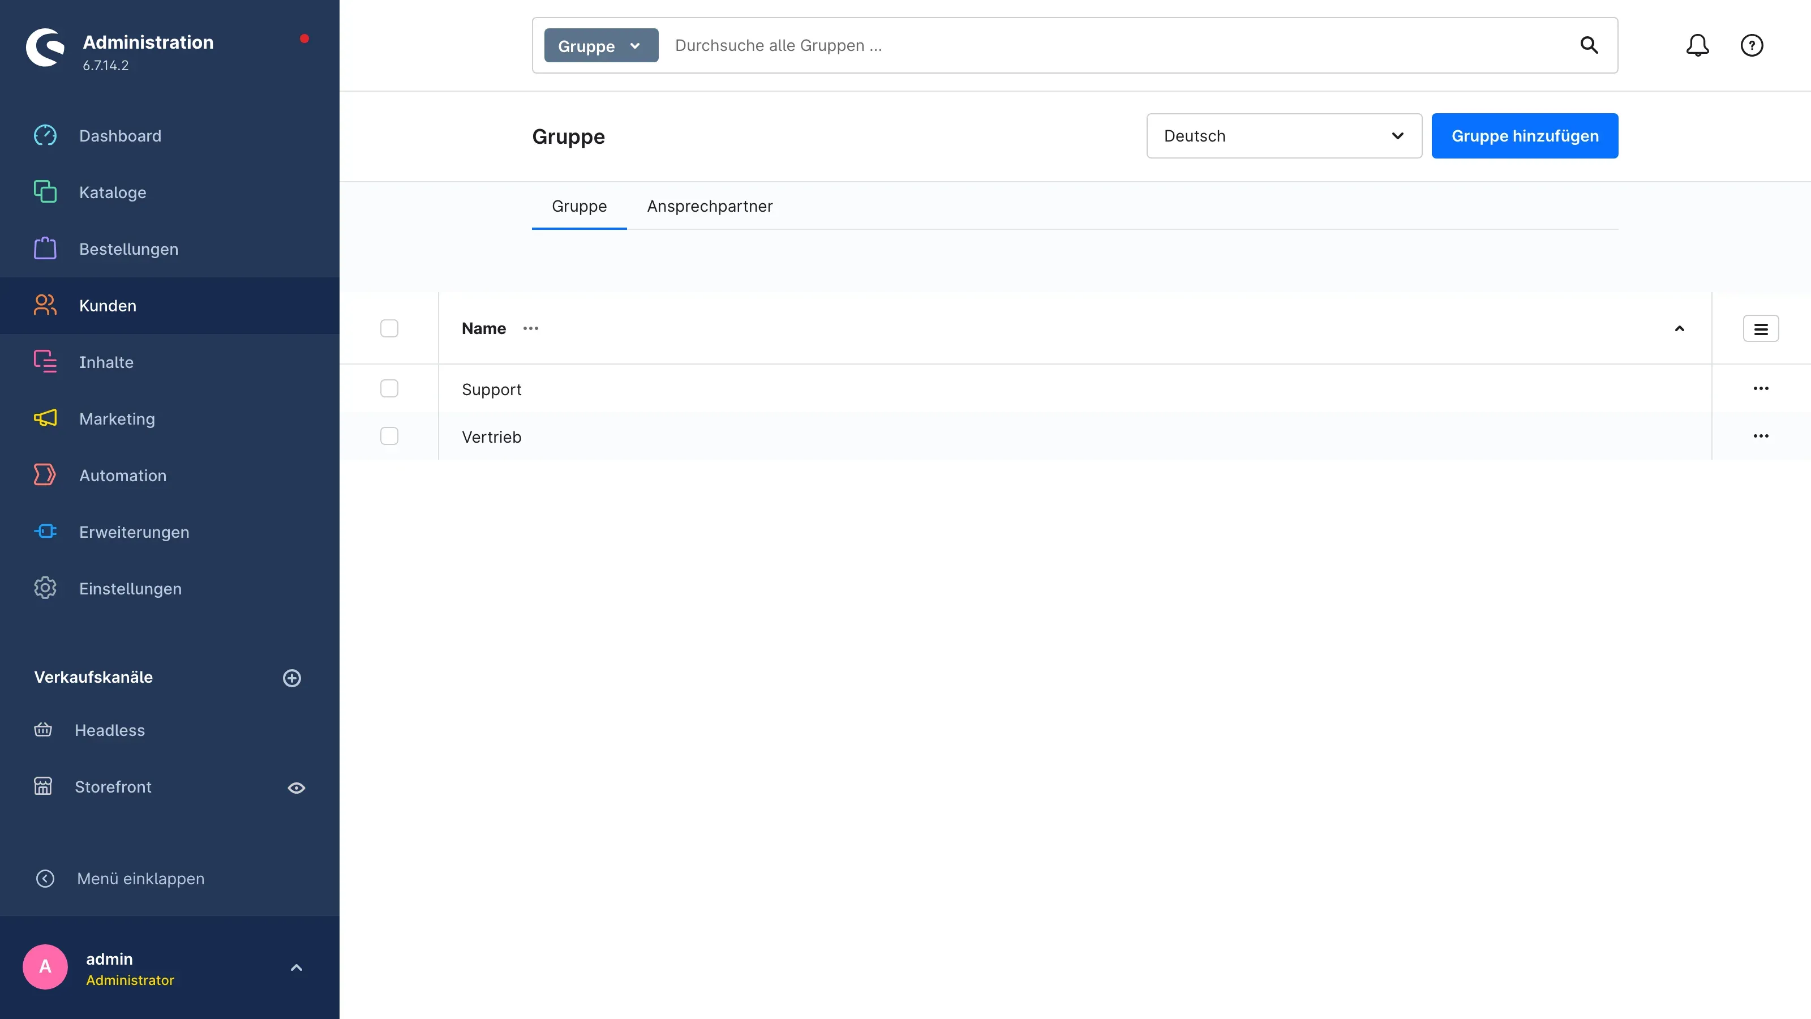The height and width of the screenshot is (1019, 1811).
Task: Open the Vertrieb group entry
Action: point(491,436)
